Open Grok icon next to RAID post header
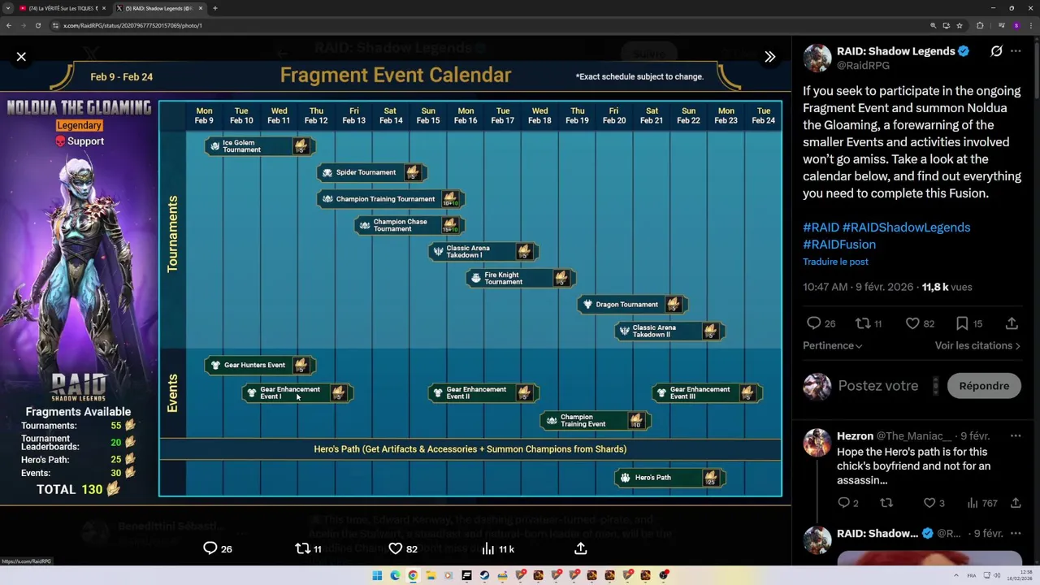Viewport: 1040px width, 585px height. click(x=996, y=51)
